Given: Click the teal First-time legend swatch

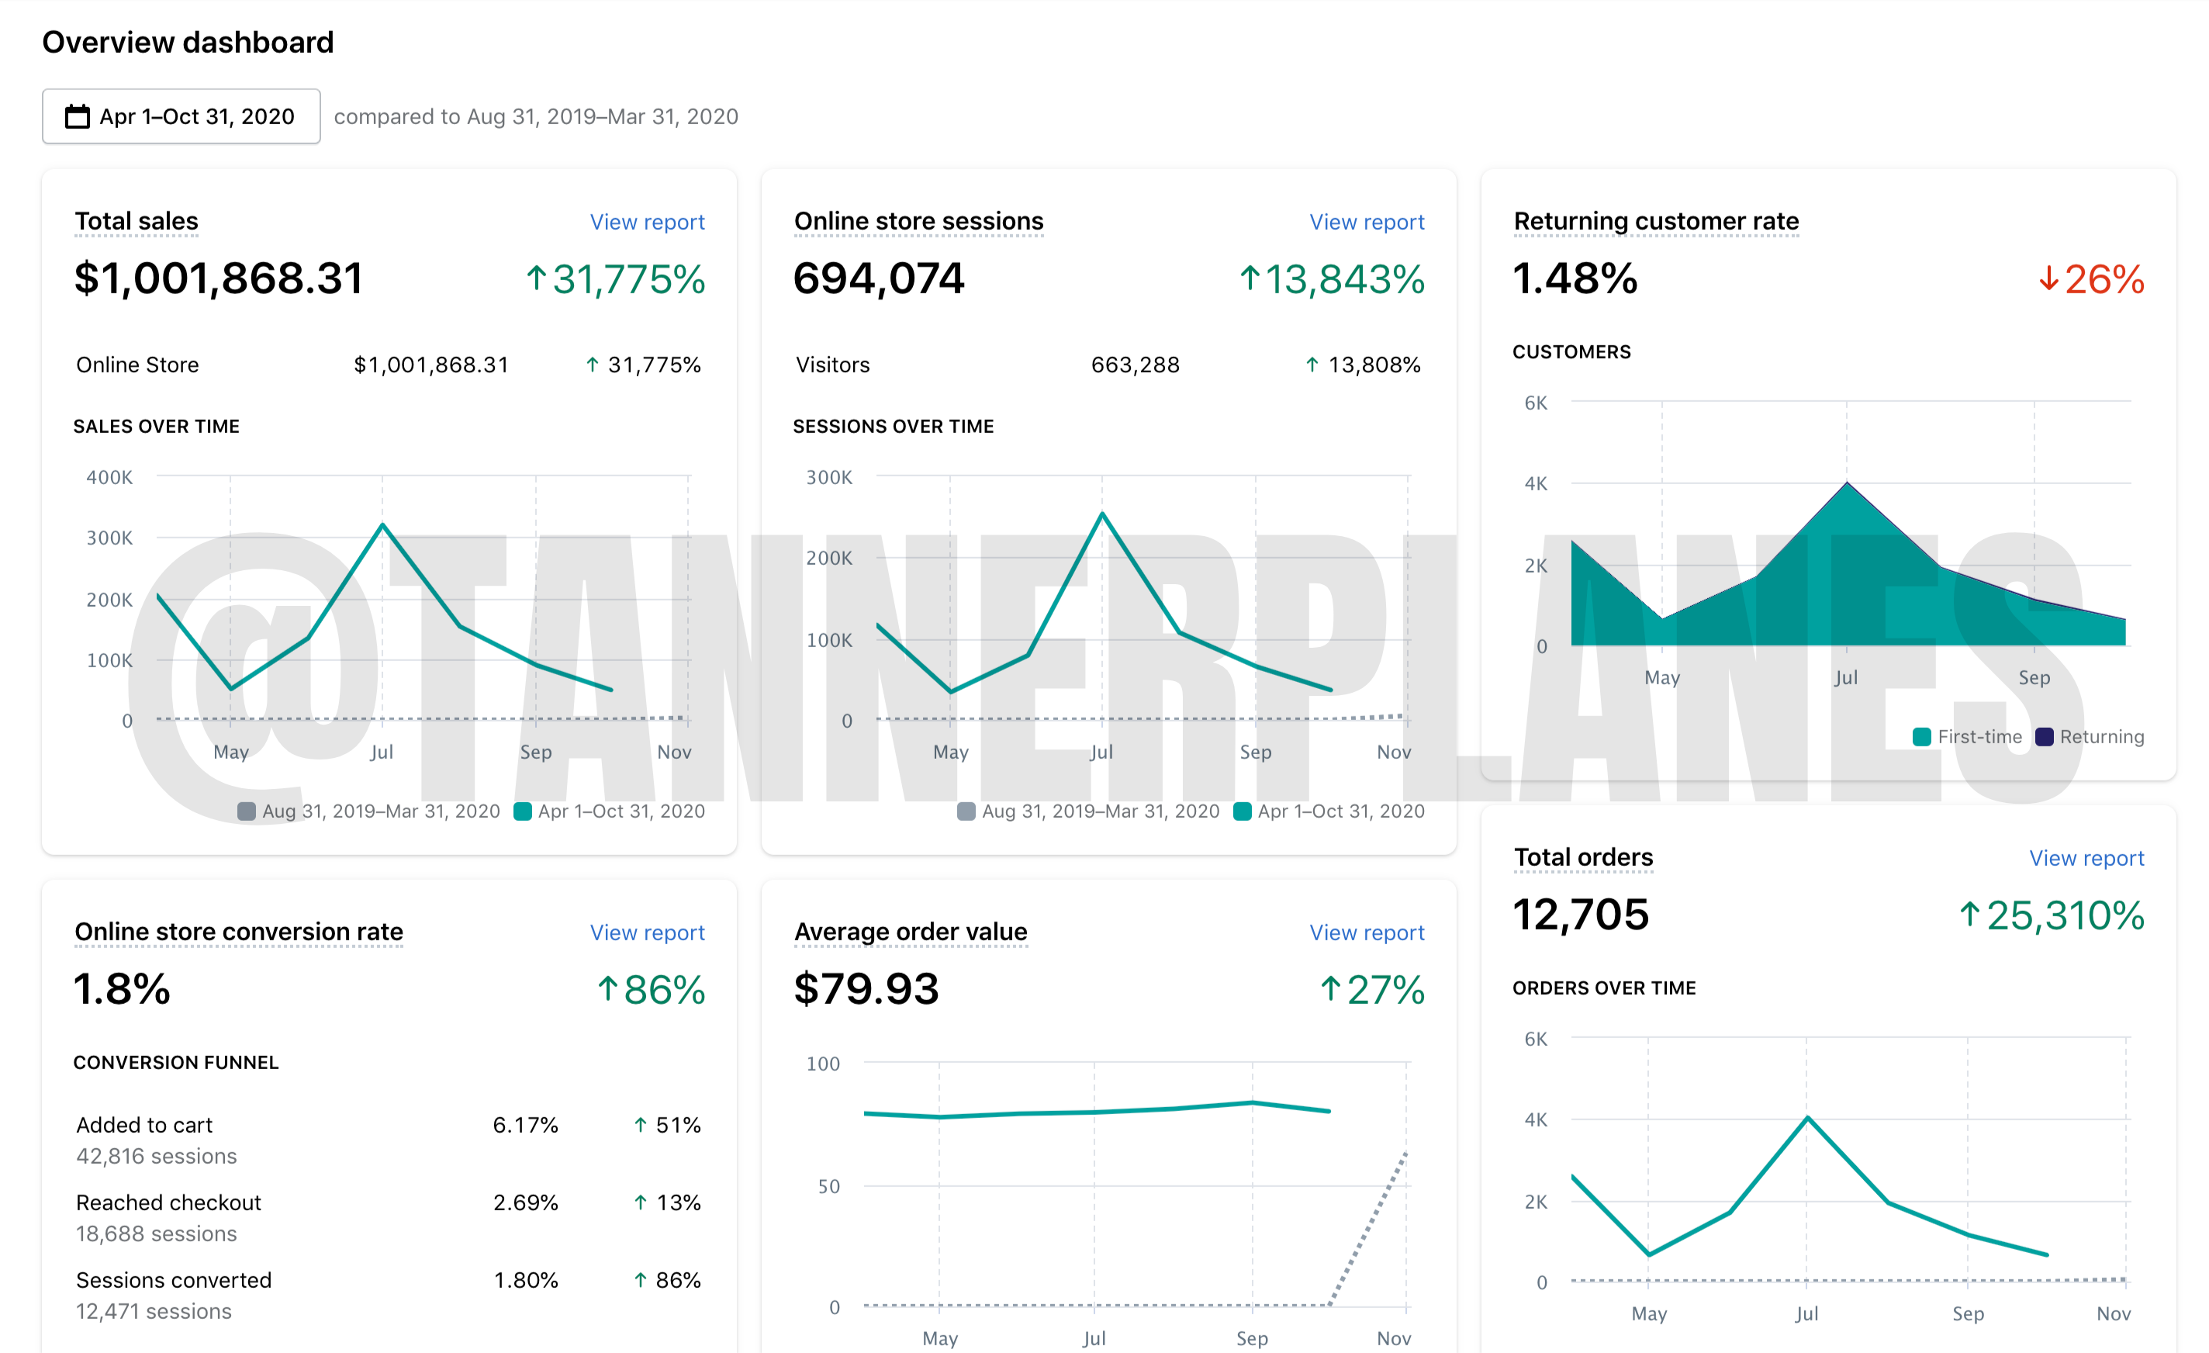Looking at the screenshot, I should pos(1922,737).
